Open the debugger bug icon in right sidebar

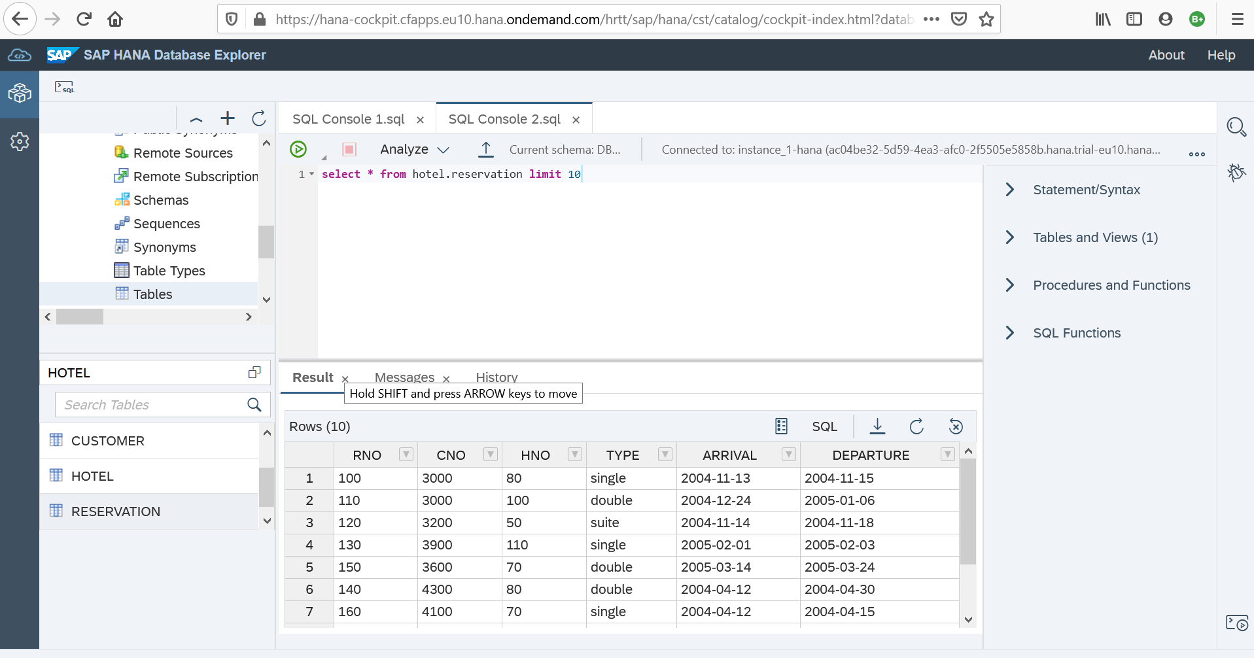click(x=1236, y=172)
